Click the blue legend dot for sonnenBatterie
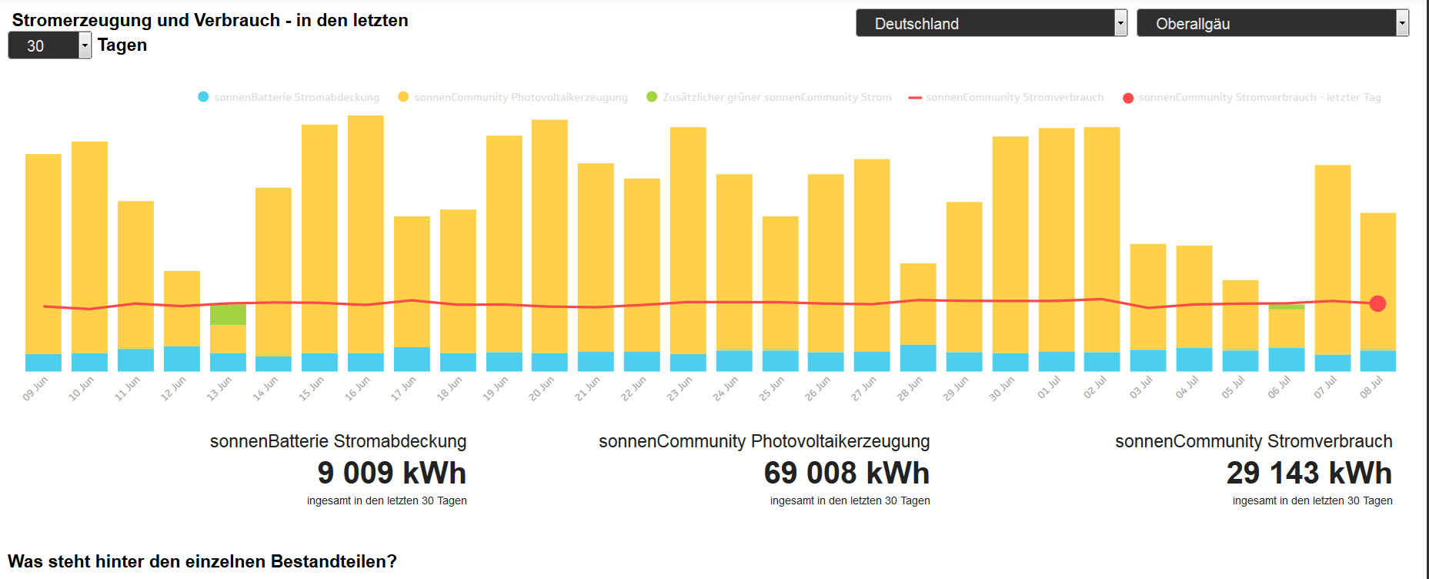1429x579 pixels. point(203,97)
